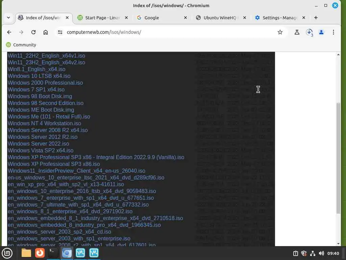
Task: Click Windows ME Boot Disk.img
Action: (41, 110)
